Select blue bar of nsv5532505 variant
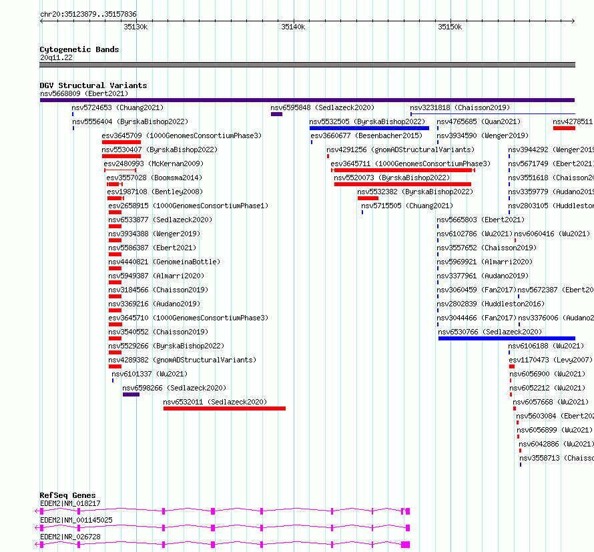Screen dimensions: 594x552 (369, 128)
